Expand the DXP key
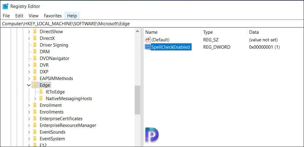 click(x=29, y=72)
